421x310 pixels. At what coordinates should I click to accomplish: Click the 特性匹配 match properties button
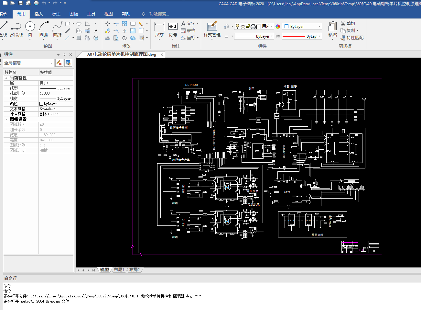coord(352,38)
